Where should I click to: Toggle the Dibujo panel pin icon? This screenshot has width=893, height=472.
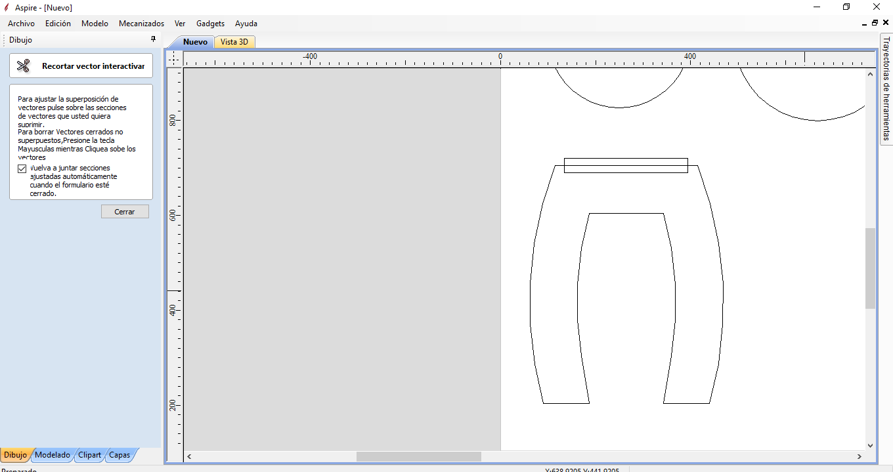154,39
